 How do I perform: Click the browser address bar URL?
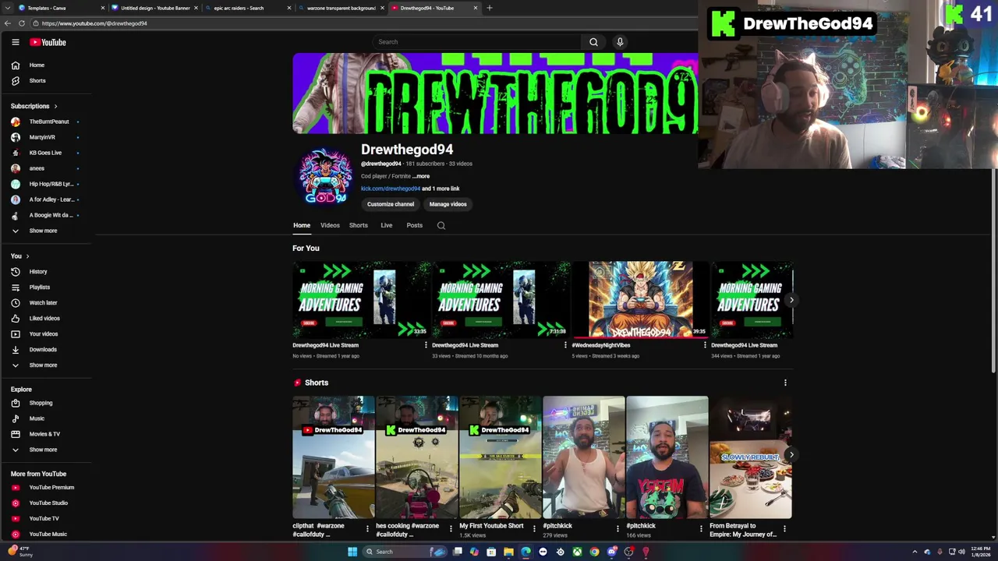94,23
